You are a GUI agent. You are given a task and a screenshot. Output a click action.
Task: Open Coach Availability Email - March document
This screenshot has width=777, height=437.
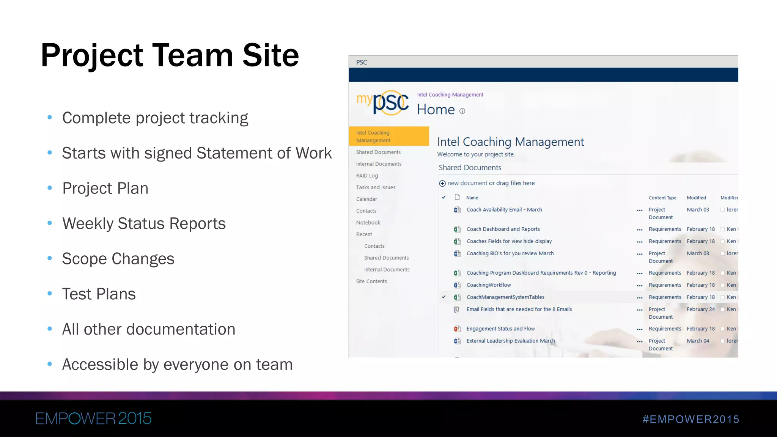504,210
